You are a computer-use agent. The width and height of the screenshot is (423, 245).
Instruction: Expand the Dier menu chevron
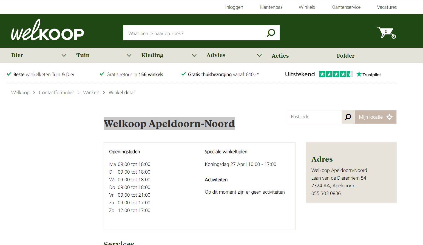(x=64, y=55)
